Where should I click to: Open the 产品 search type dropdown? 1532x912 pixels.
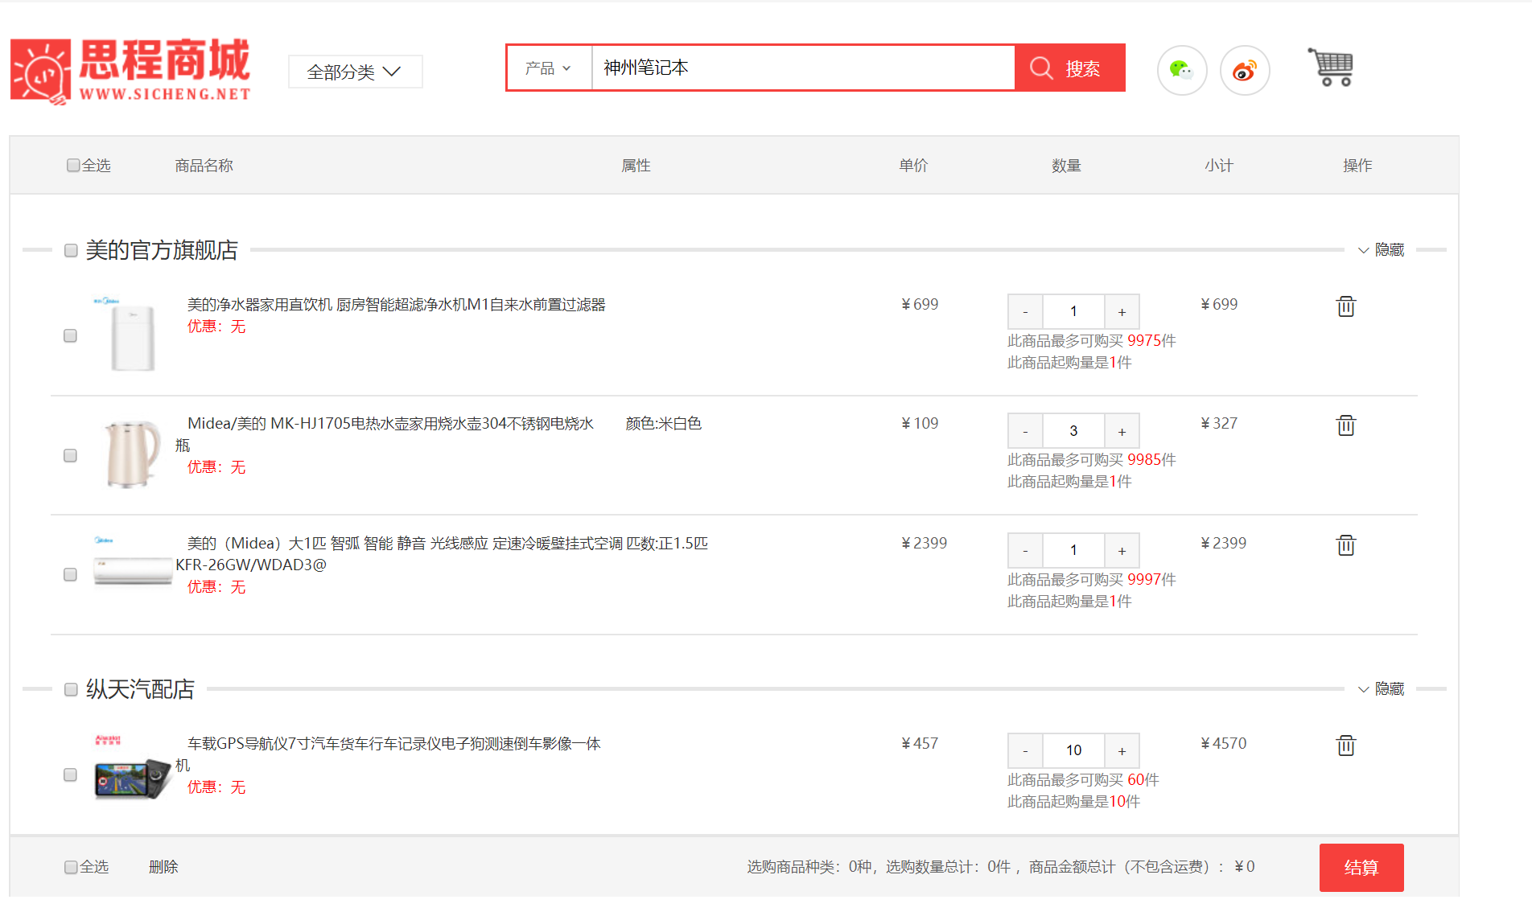point(549,68)
